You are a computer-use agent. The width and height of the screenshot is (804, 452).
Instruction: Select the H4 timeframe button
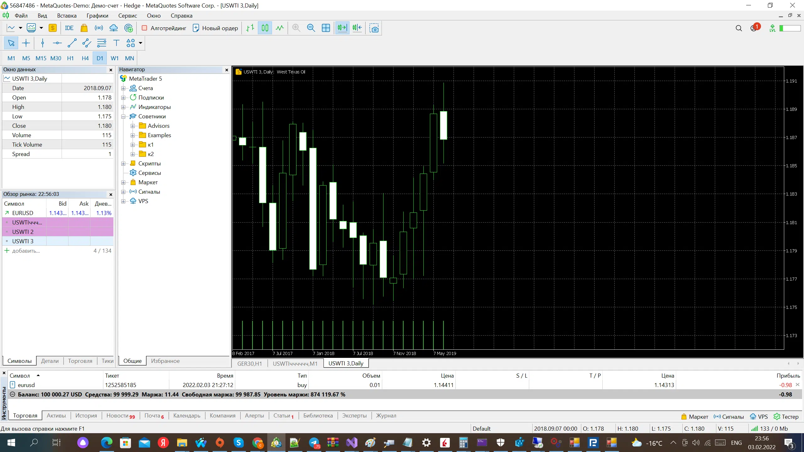85,58
